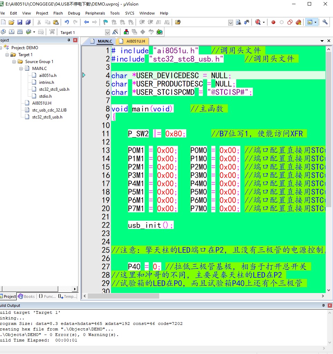Open the Debug menu
Viewport: 333px width, 354px height.
74,13
